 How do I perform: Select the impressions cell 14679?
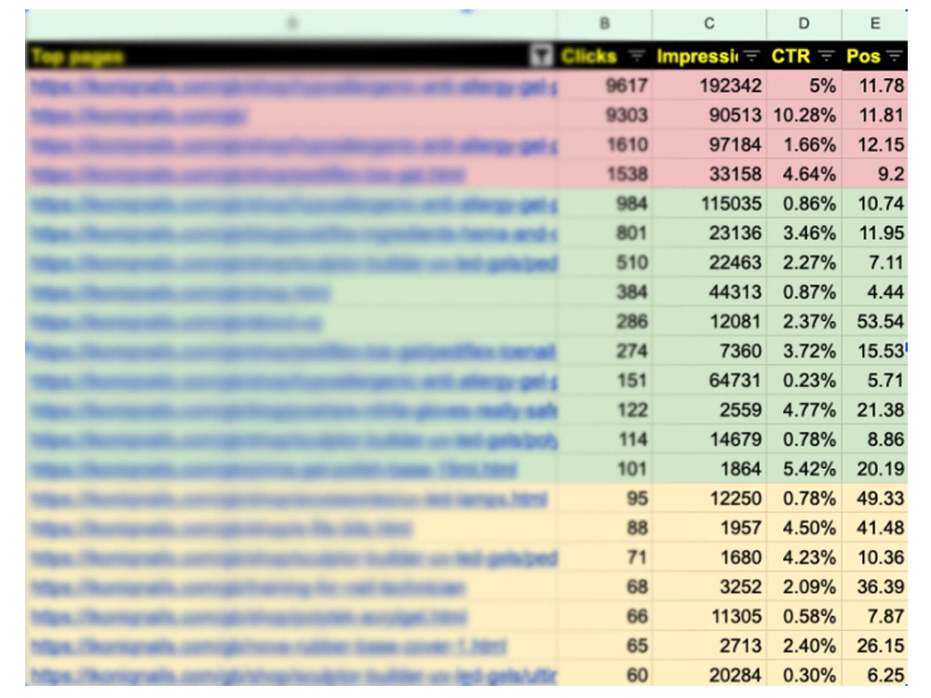(x=708, y=440)
